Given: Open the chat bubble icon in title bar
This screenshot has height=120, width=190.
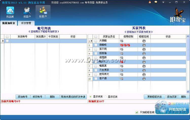Looking at the screenshot, I should tap(156, 2).
